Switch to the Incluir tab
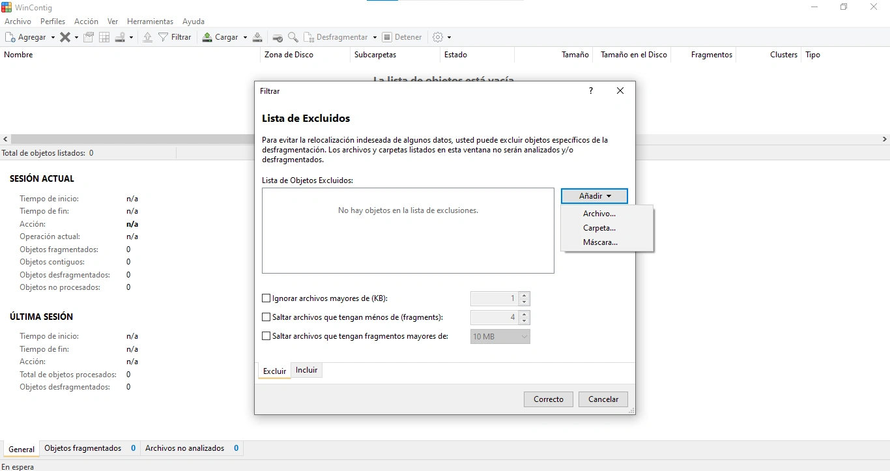Viewport: 890px width, 471px height. pos(306,370)
